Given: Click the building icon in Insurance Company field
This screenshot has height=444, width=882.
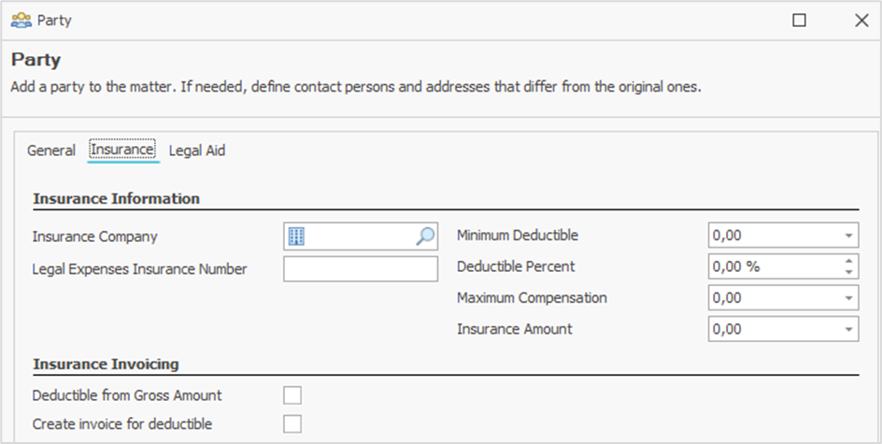Looking at the screenshot, I should [x=296, y=236].
